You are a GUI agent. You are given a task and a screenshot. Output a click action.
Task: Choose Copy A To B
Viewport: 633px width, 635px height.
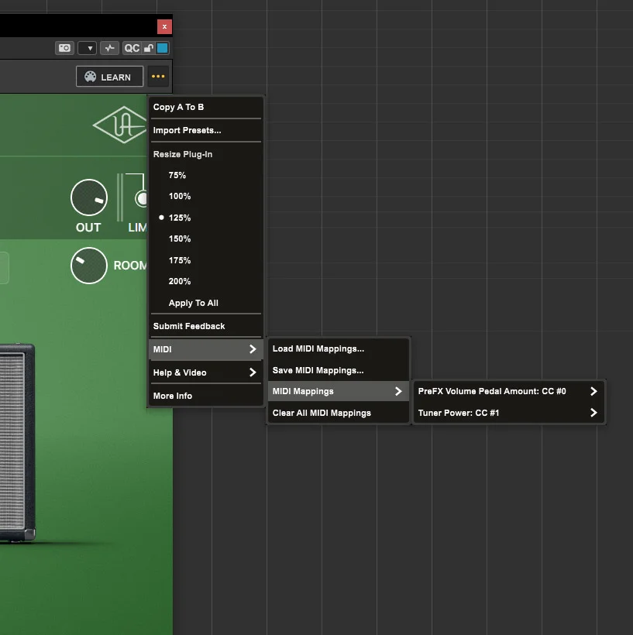coord(206,108)
